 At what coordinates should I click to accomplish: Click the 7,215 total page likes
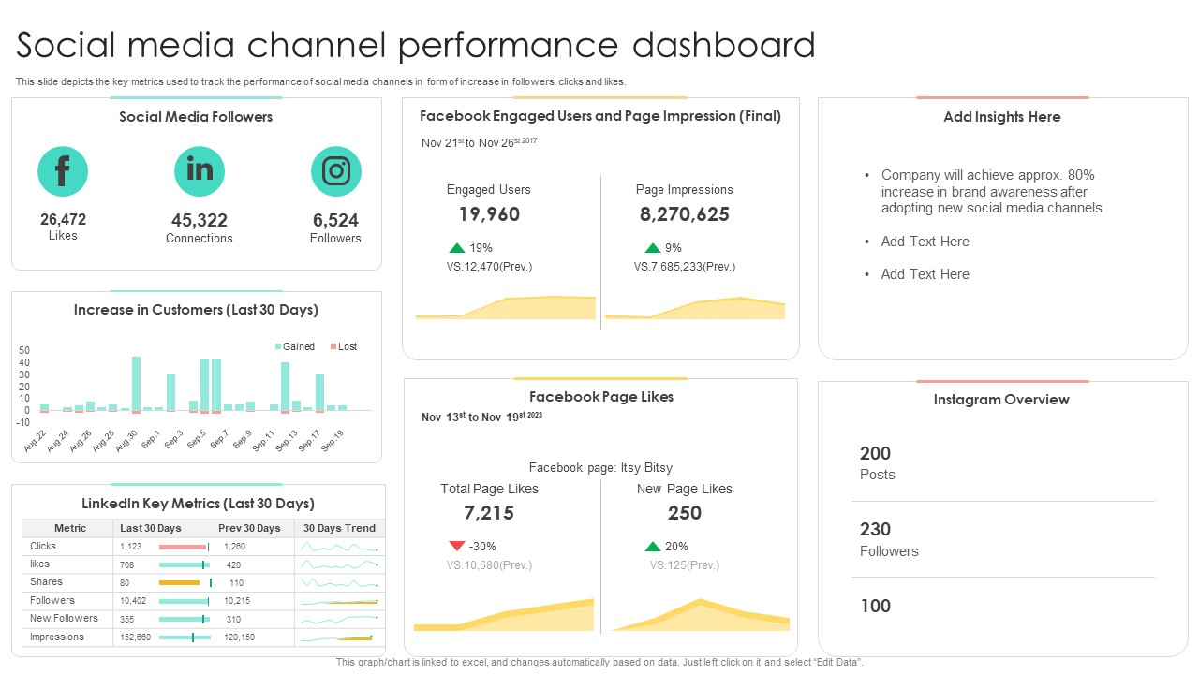pos(489,513)
